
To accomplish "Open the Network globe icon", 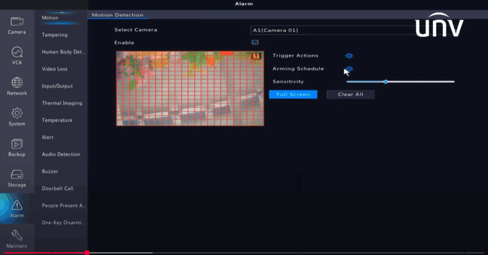I will 17,83.
